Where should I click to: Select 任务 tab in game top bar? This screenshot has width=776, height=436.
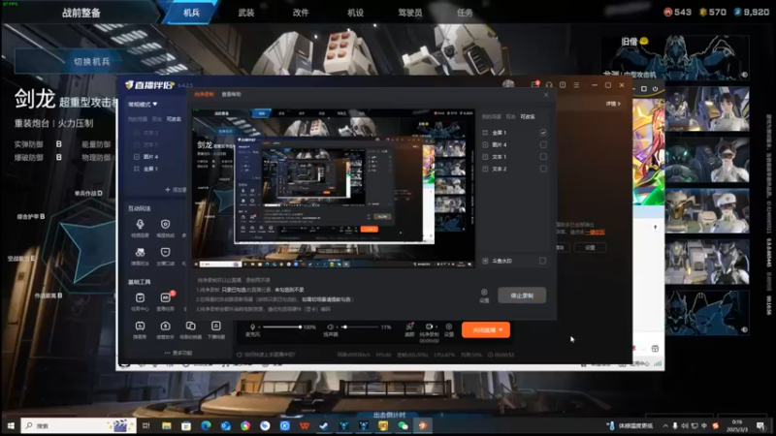pos(465,13)
